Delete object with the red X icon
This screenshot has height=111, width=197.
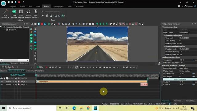point(42,24)
